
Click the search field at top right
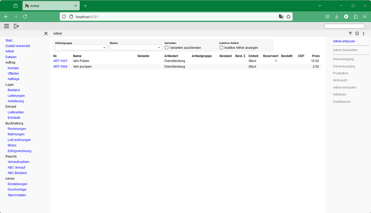point(344,26)
